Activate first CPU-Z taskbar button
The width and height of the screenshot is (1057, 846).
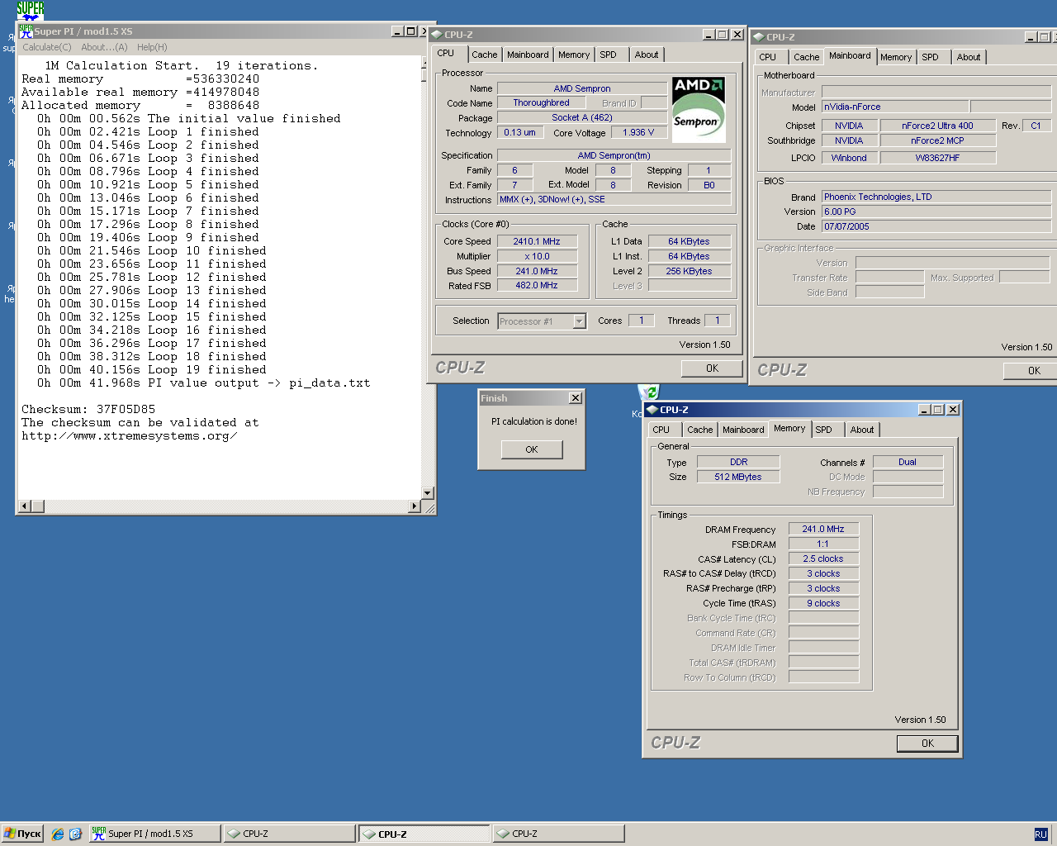click(x=290, y=834)
